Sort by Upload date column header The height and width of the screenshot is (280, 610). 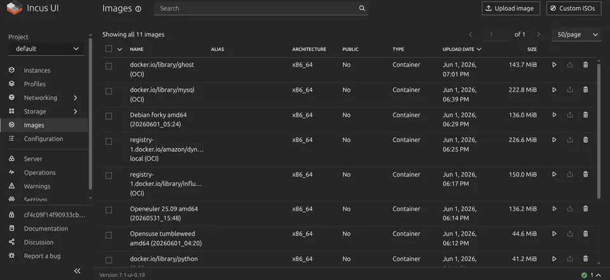(462, 50)
